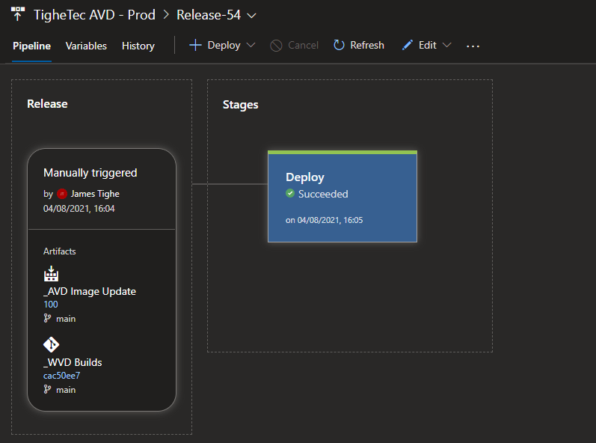596x443 pixels.
Task: Click the TigheTec AVD - Prod breadcrumb
Action: pyautogui.click(x=94, y=15)
